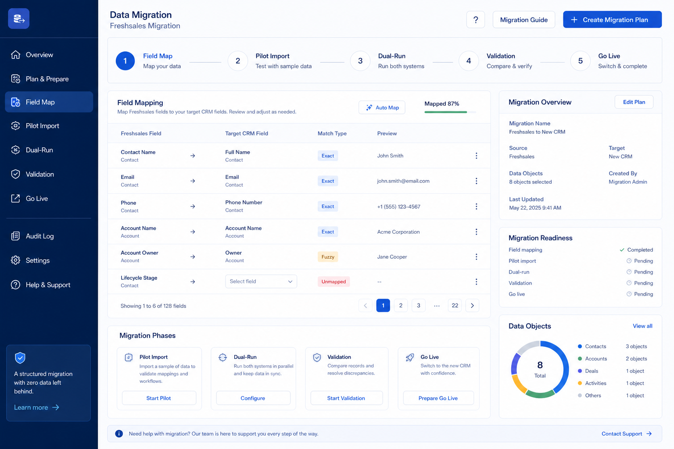
Task: Click the arrow in Contact Name mapping row
Action: click(x=193, y=156)
